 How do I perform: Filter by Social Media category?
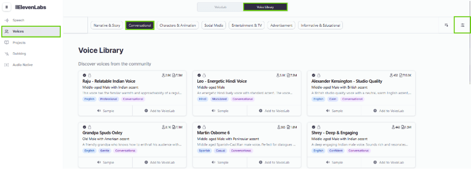tap(213, 25)
